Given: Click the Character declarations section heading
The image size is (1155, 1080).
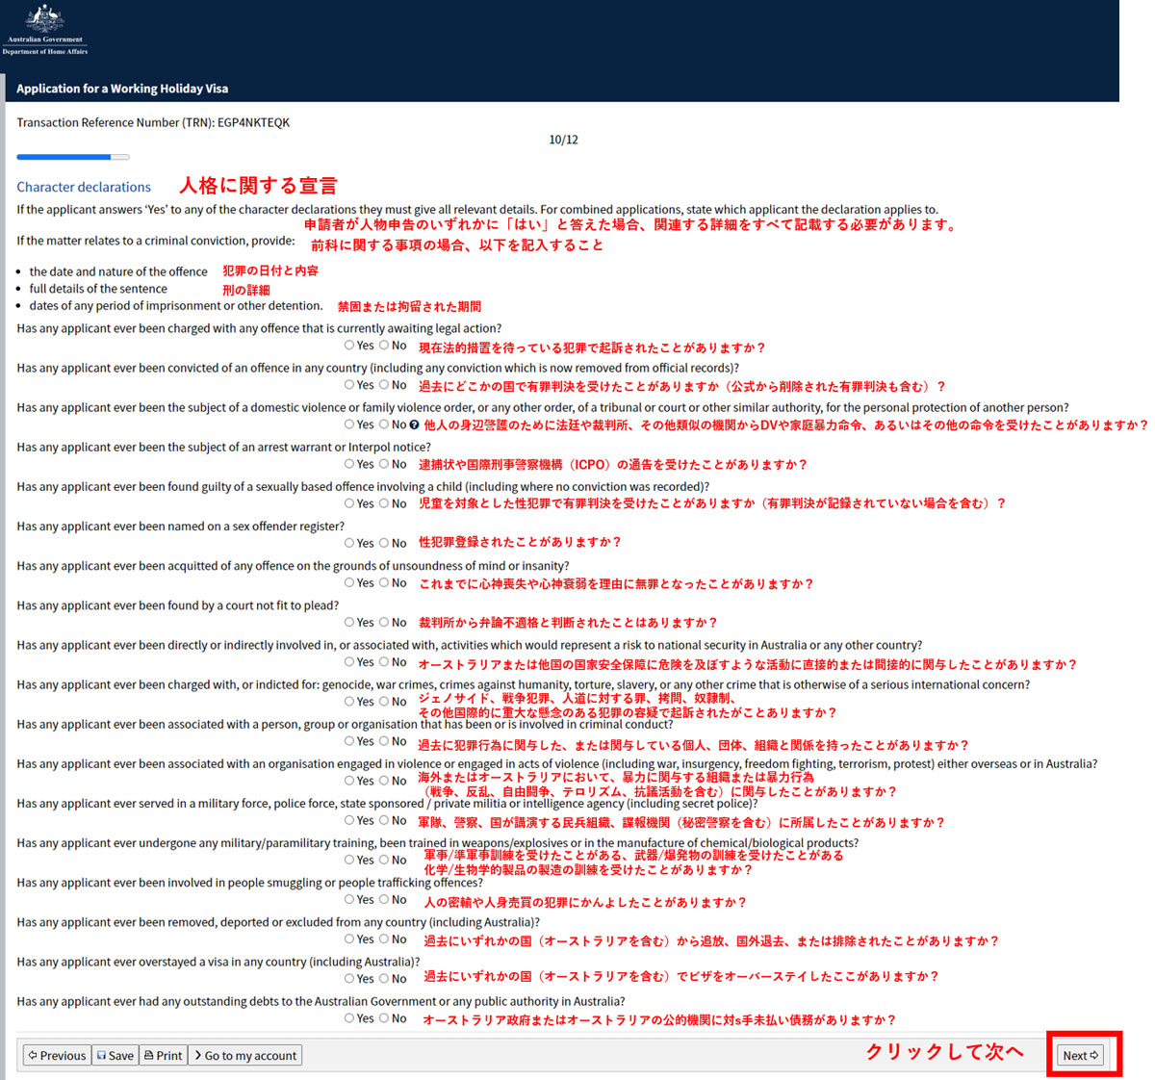Looking at the screenshot, I should pos(84,187).
